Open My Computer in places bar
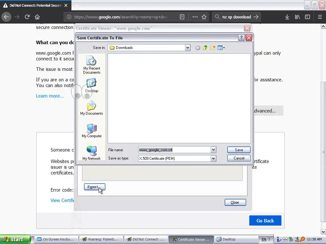The height and width of the screenshot is (244, 326). click(92, 131)
